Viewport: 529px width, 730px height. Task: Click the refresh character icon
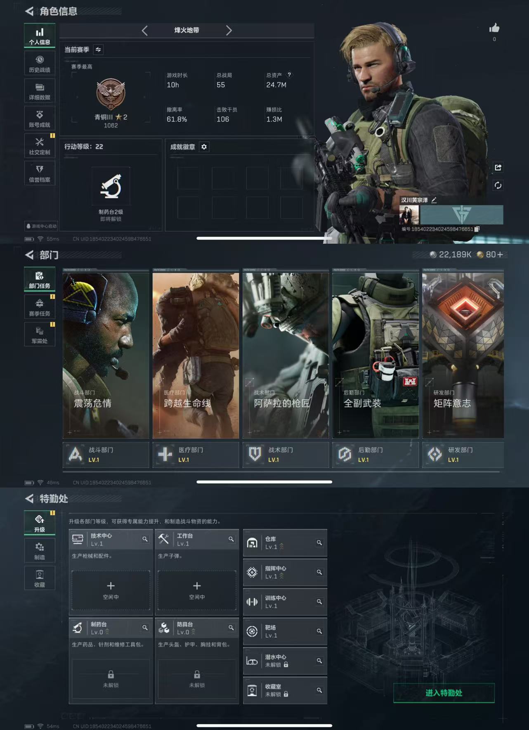click(x=498, y=185)
